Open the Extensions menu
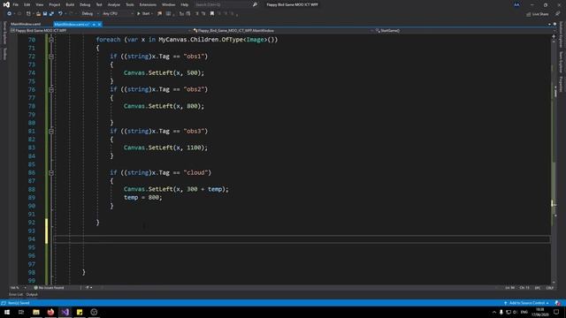This screenshot has height=318, width=566. coord(148,4)
